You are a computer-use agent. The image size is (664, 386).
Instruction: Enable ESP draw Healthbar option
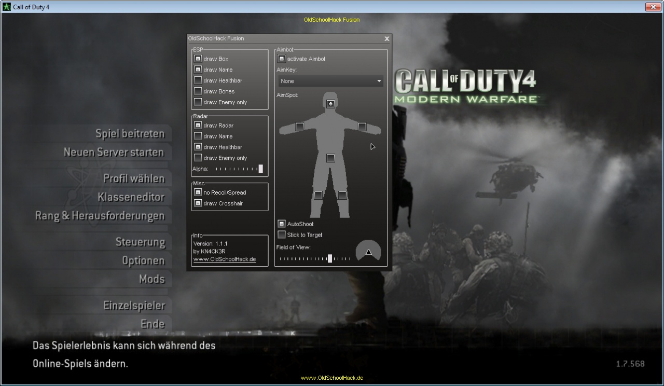click(x=198, y=81)
